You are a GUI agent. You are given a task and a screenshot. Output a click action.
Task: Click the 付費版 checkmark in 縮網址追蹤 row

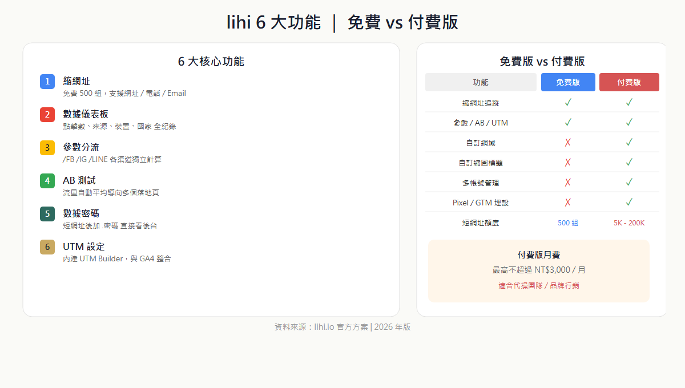(629, 103)
